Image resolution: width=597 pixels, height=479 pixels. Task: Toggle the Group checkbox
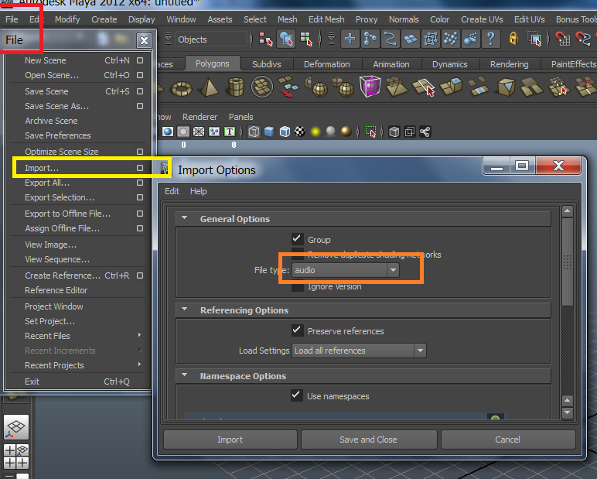298,239
